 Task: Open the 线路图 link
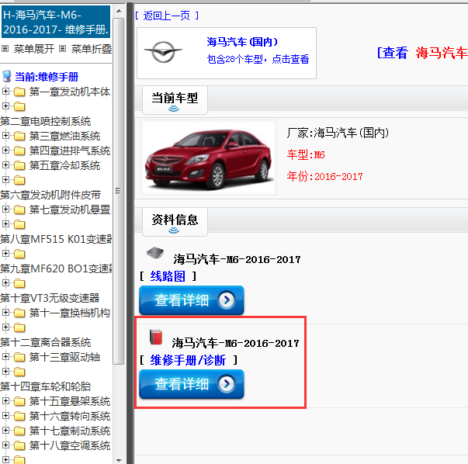tap(168, 276)
